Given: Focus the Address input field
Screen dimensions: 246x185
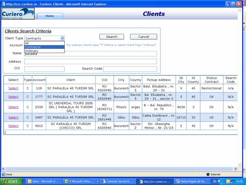Looking at the screenshot, I should (x=91, y=61).
